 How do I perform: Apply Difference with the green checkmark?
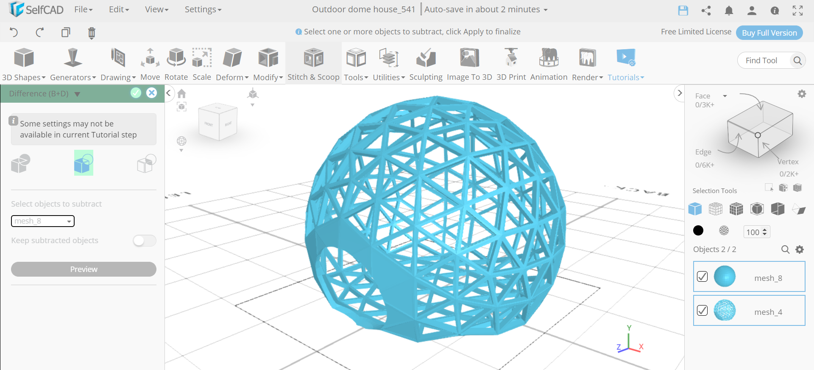[136, 93]
